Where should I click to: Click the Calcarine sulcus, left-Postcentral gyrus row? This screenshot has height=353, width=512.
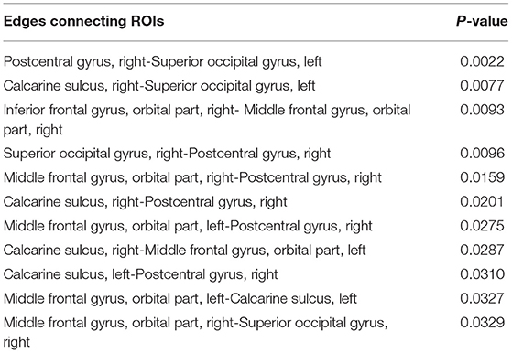pyautogui.click(x=256, y=274)
